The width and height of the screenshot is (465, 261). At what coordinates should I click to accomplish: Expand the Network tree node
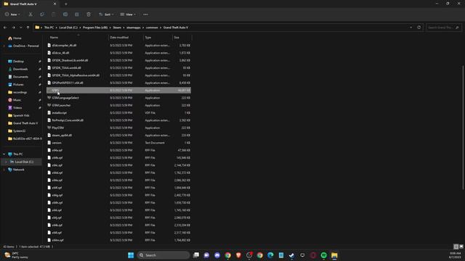point(4,170)
